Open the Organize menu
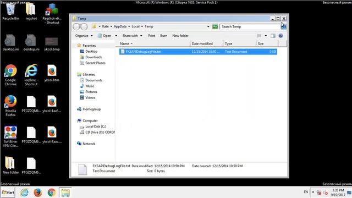Image resolution: width=352 pixels, height=198 pixels. tap(84, 36)
